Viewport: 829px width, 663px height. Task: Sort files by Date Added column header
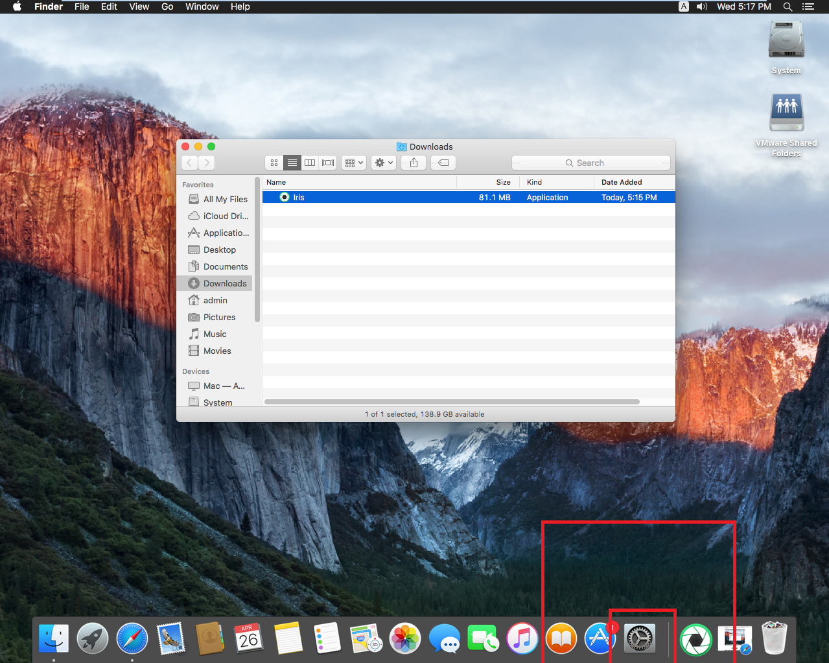[x=635, y=182]
